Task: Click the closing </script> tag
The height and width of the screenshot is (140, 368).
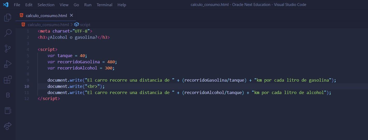Action: [49, 98]
